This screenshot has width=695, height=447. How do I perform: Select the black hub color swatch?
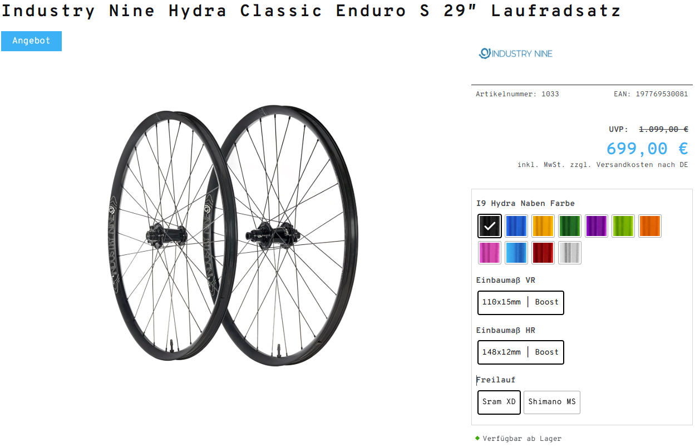click(x=490, y=226)
